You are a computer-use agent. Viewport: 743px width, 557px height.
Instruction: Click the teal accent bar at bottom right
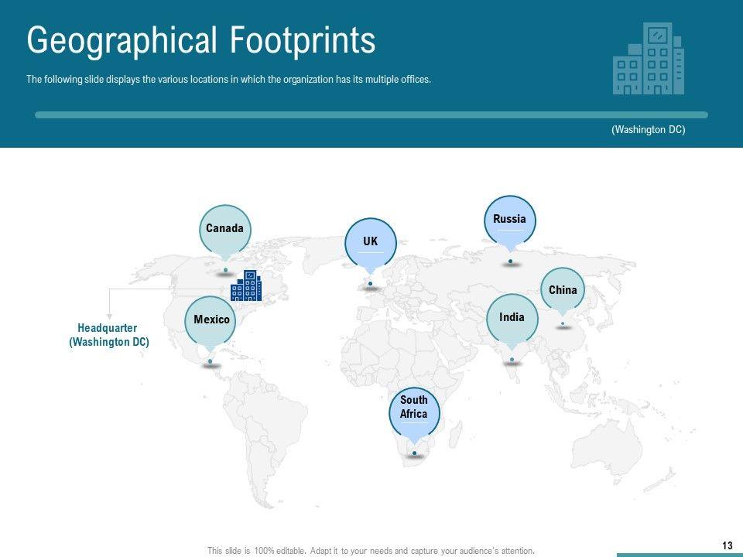pos(679,555)
